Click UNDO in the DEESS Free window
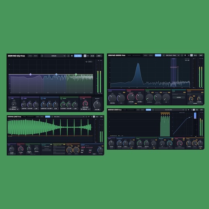Screen dimensions: 209x209 [x=145, y=55]
